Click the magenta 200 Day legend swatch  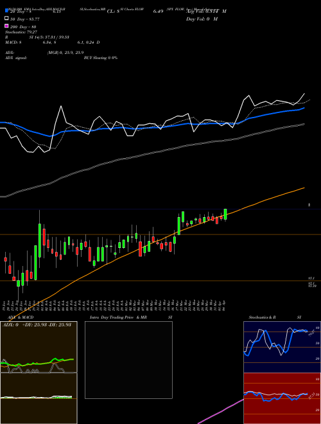point(6,26)
